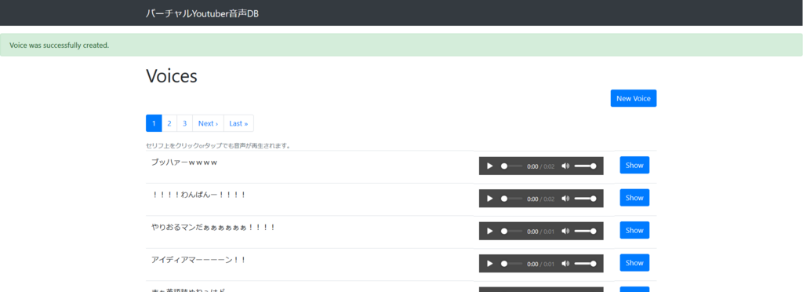The image size is (803, 292).
Task: Mute the アイディアマーーーーン audio player
Action: coord(565,263)
